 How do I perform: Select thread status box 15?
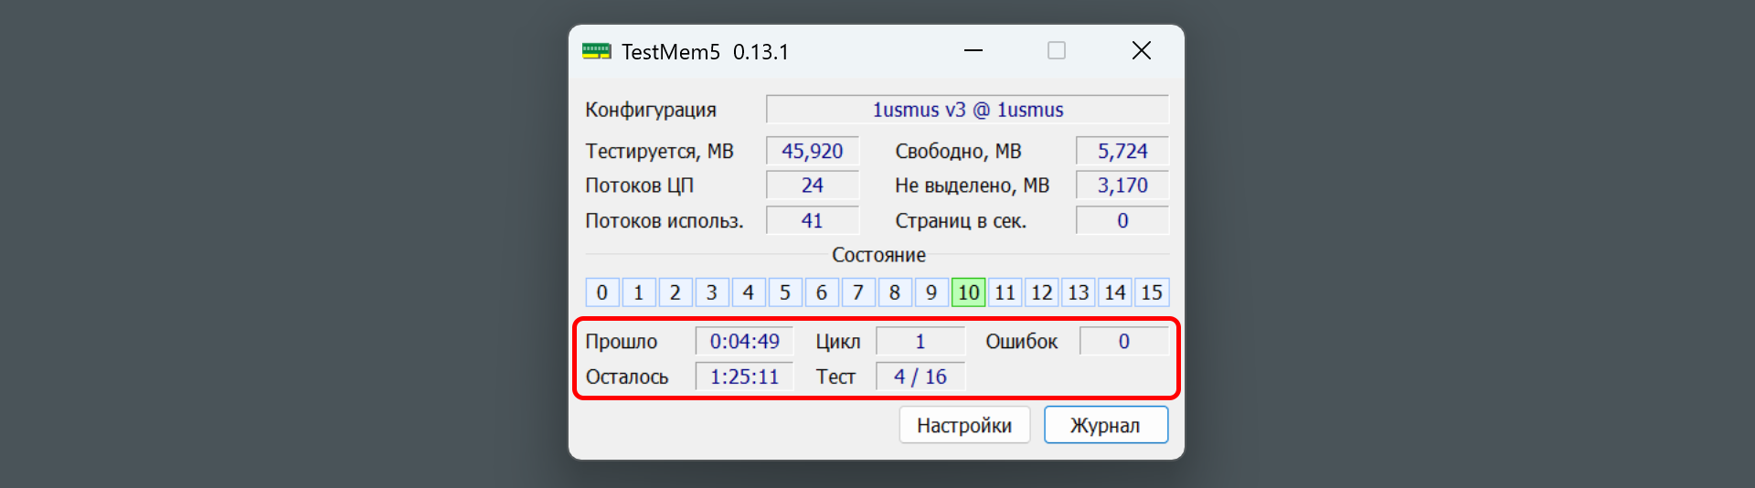point(1151,292)
